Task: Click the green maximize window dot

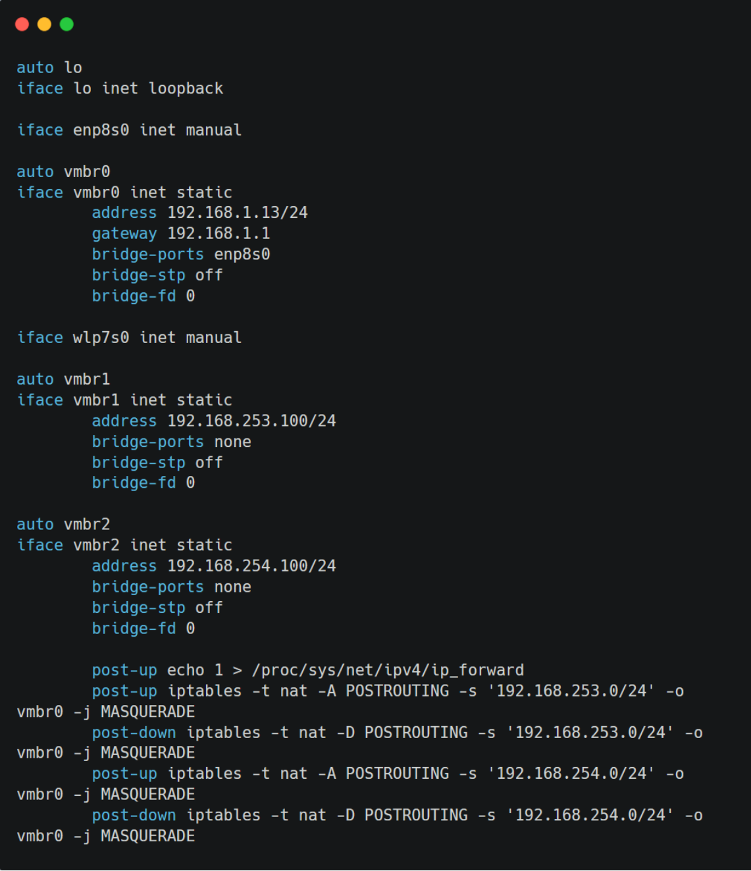Action: tap(66, 24)
